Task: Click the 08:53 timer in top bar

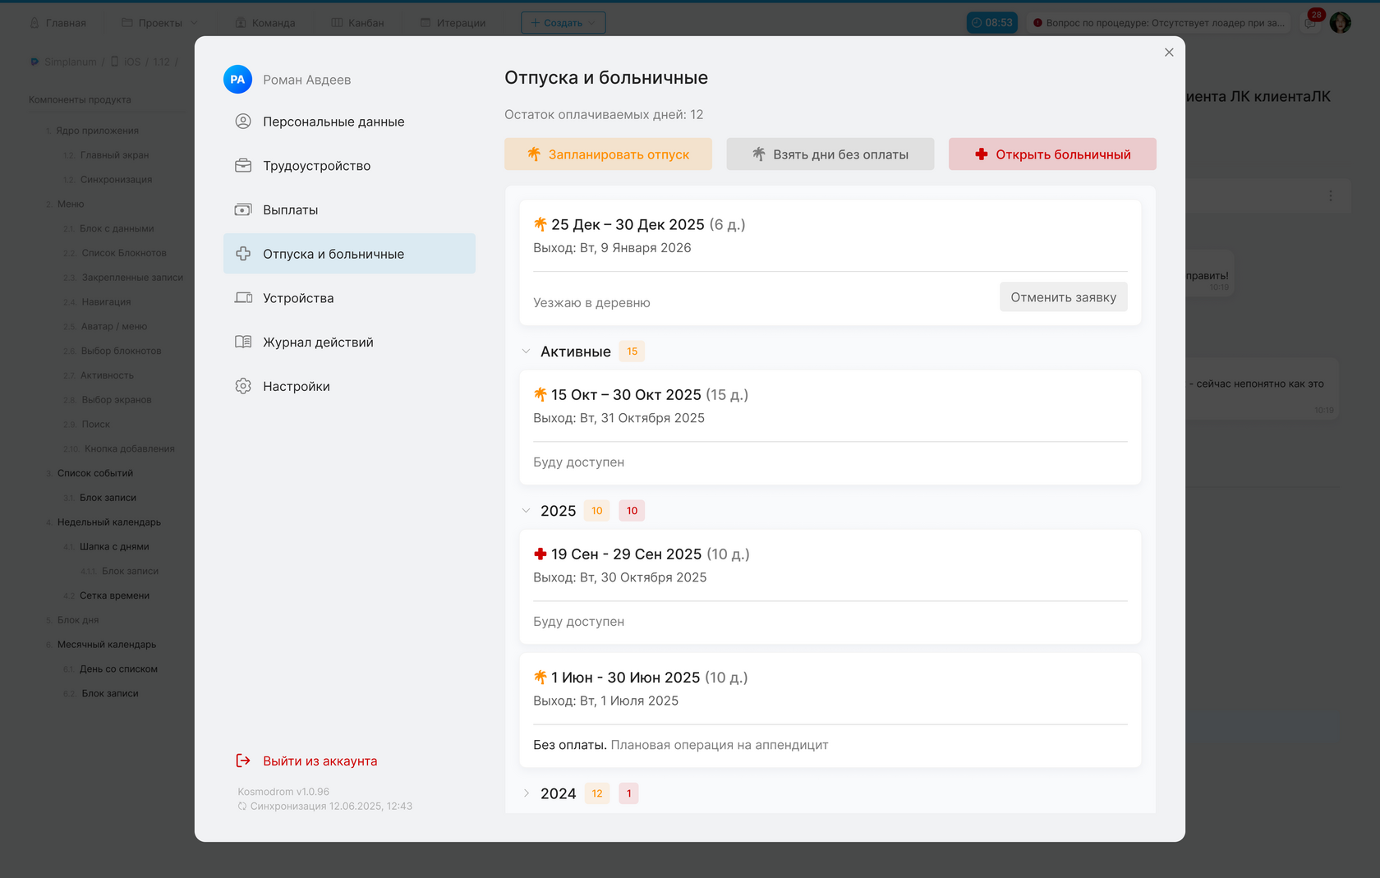Action: coord(992,23)
